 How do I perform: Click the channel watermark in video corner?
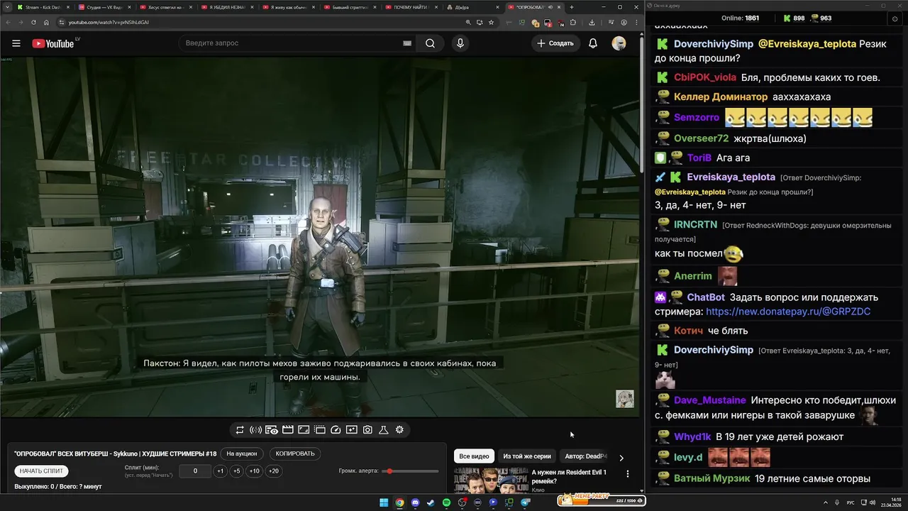pos(624,399)
